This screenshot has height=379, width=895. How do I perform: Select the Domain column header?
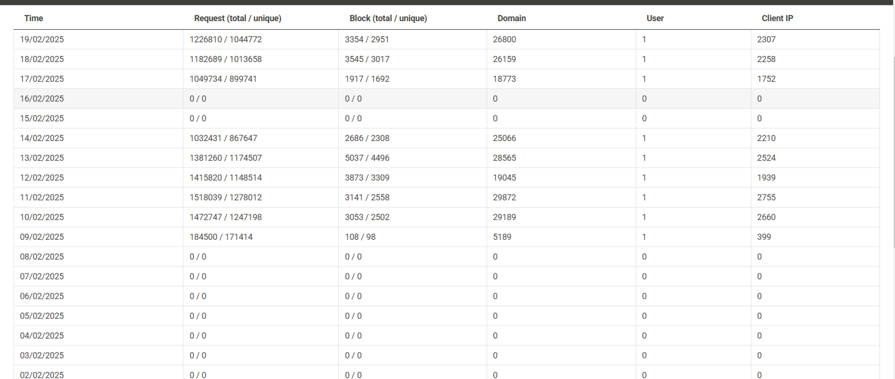coord(512,19)
